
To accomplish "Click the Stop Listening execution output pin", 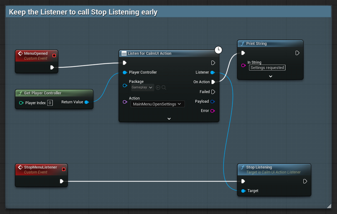I will (x=305, y=181).
